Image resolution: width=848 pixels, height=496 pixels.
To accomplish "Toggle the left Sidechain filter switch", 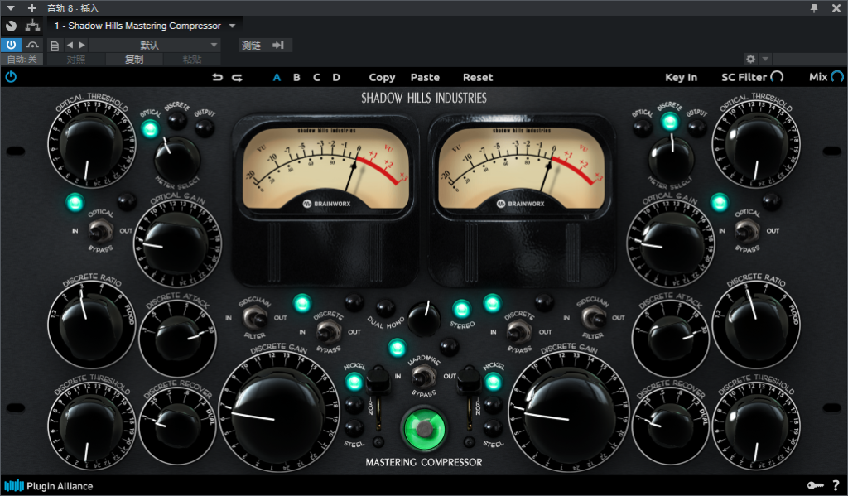I will click(x=254, y=318).
